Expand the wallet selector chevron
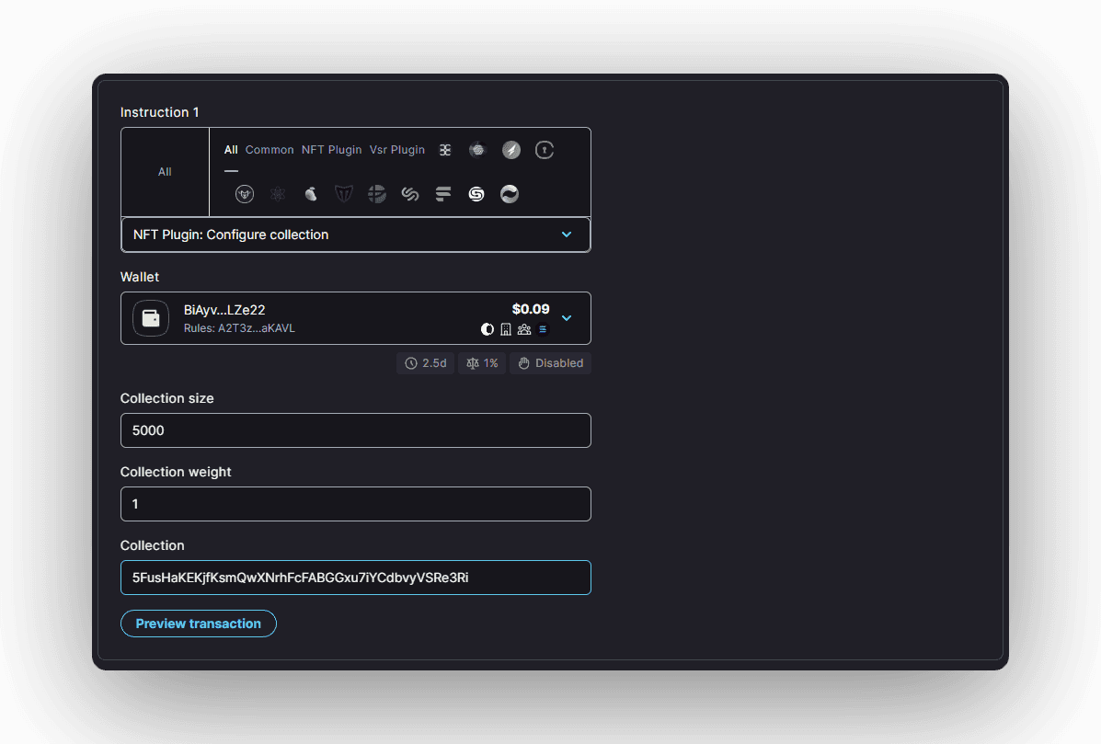Viewport: 1101px width, 744px height. coord(567,318)
